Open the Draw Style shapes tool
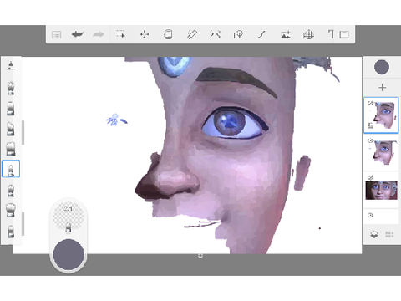 238,34
